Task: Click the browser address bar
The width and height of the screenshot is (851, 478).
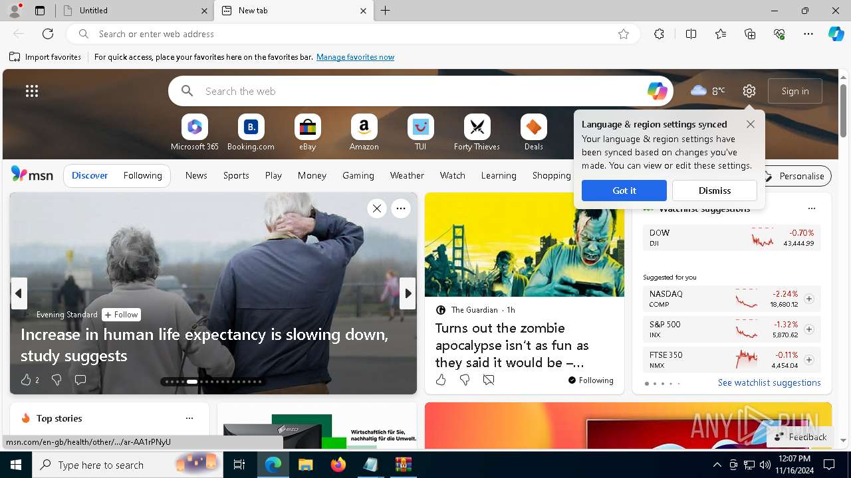Action: pyautogui.click(x=353, y=34)
